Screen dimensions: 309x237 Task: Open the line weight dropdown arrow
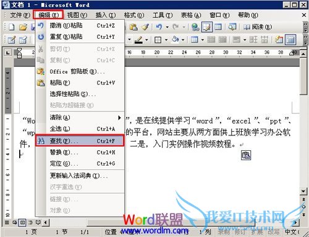pyautogui.click(x=129, y=39)
